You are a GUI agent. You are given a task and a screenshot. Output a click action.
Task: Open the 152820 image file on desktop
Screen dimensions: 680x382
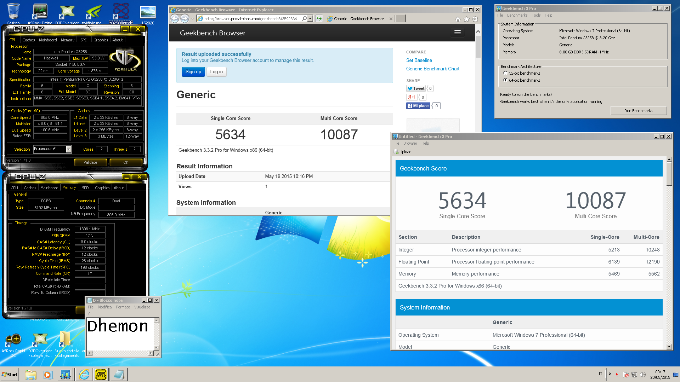pyautogui.click(x=148, y=13)
